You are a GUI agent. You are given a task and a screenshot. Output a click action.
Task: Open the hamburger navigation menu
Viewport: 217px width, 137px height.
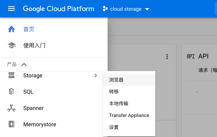11,9
